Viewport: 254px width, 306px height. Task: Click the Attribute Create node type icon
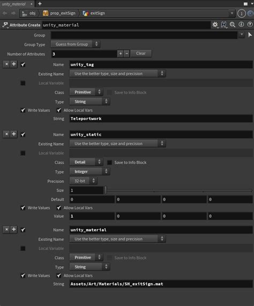pyautogui.click(x=5, y=25)
